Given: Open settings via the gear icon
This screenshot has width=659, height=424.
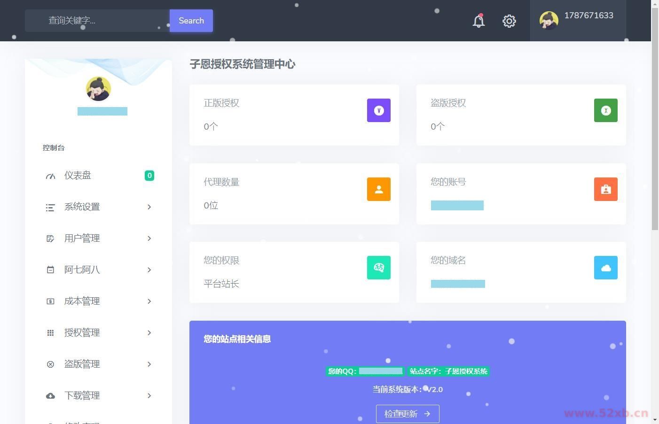Looking at the screenshot, I should tap(509, 21).
